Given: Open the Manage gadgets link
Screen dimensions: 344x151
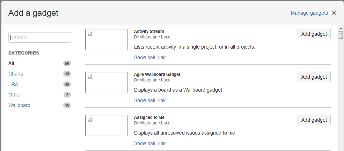Looking at the screenshot, I should (x=309, y=13).
